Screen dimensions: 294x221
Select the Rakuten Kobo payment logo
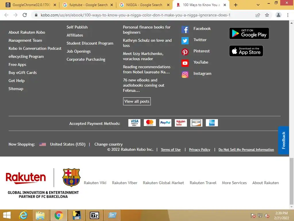181,123
